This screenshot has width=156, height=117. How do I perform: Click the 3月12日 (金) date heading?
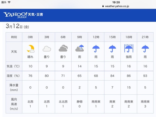[x=17, y=26]
